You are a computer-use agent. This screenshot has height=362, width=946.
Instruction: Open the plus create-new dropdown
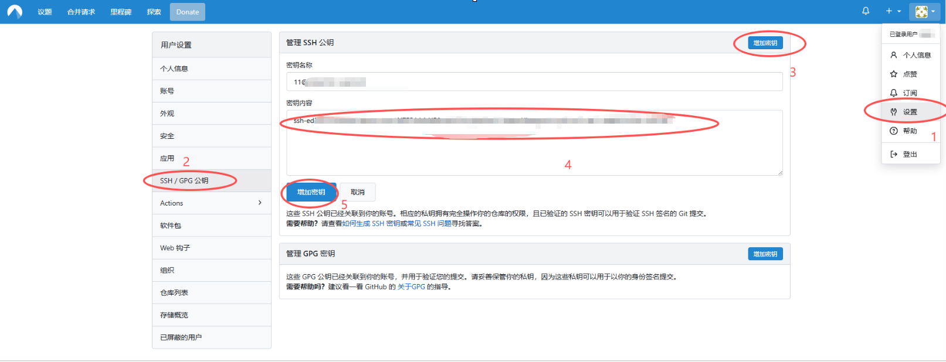click(x=893, y=11)
